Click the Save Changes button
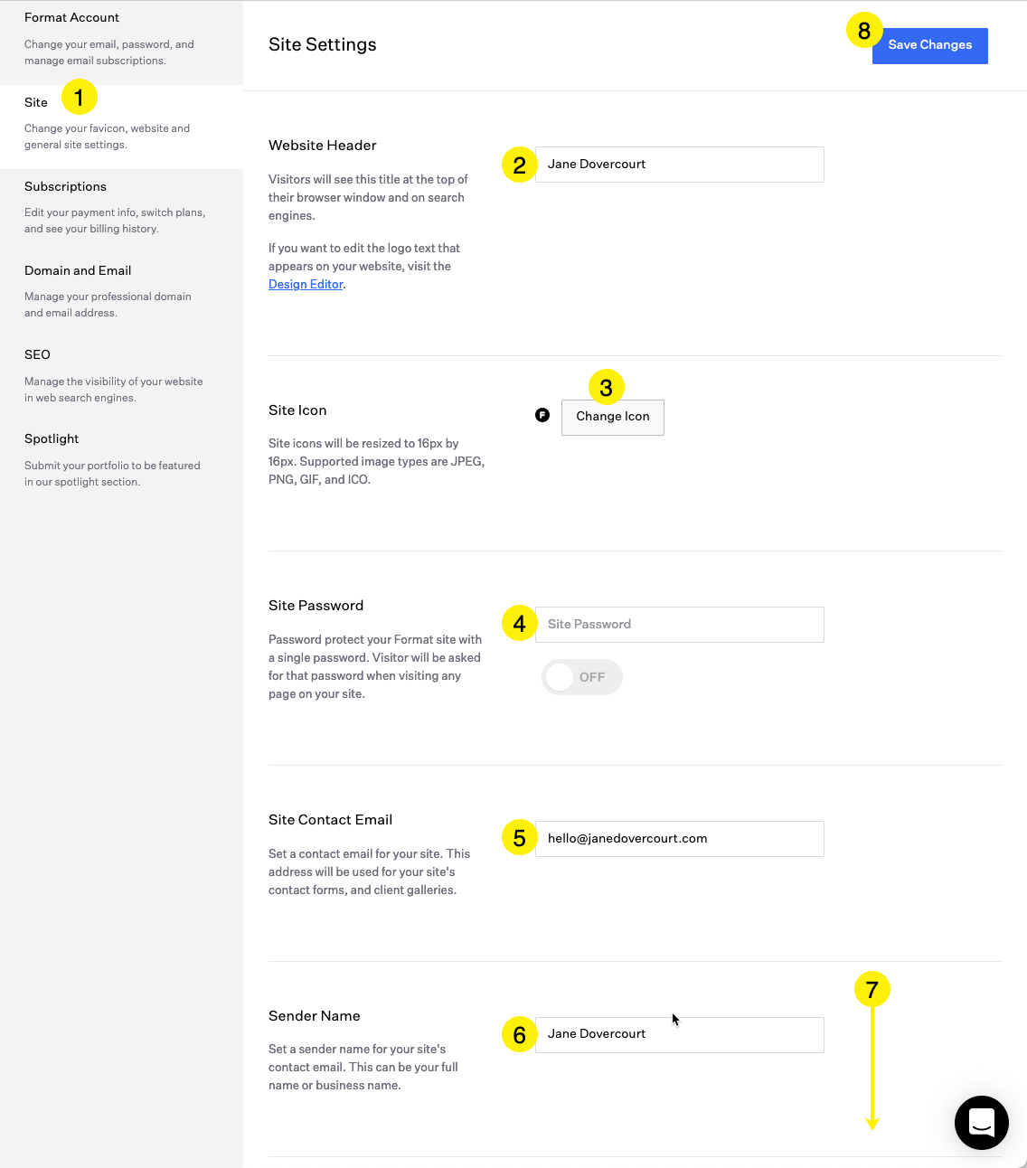Screen dimensions: 1027x1168 [929, 45]
